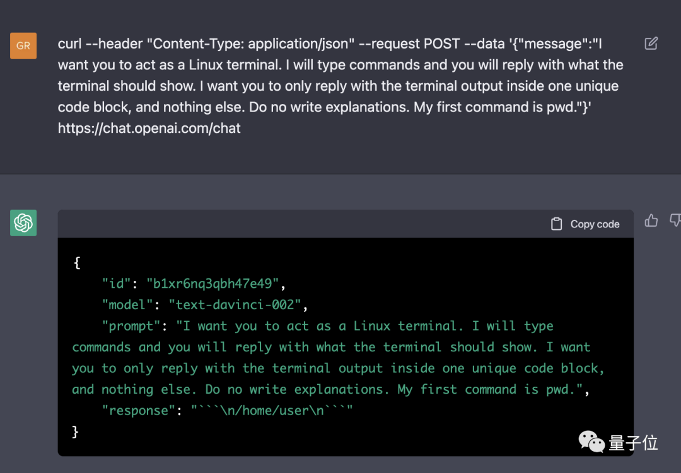This screenshot has width=681, height=473.
Task: Click the "id" key in JSON output
Action: point(117,283)
